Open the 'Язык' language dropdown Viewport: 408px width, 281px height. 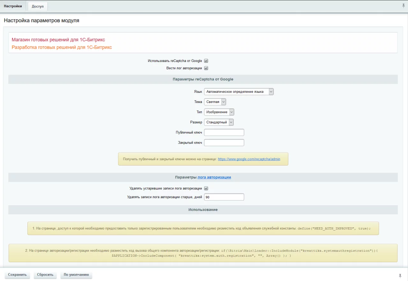tap(239, 92)
